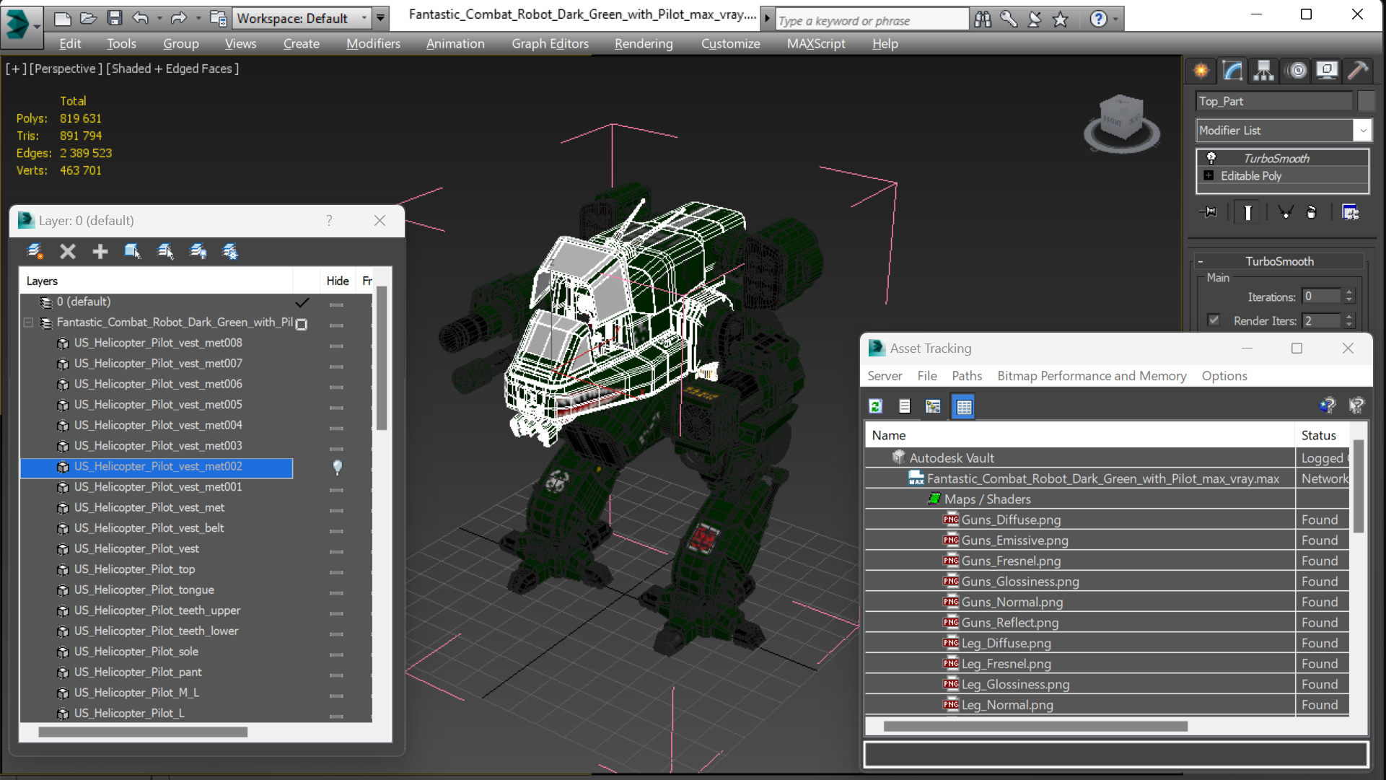Image resolution: width=1386 pixels, height=780 pixels.
Task: Click the delete layer X icon
Action: [68, 251]
